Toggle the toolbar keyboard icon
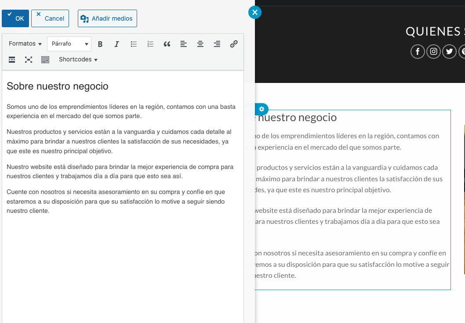 point(45,60)
